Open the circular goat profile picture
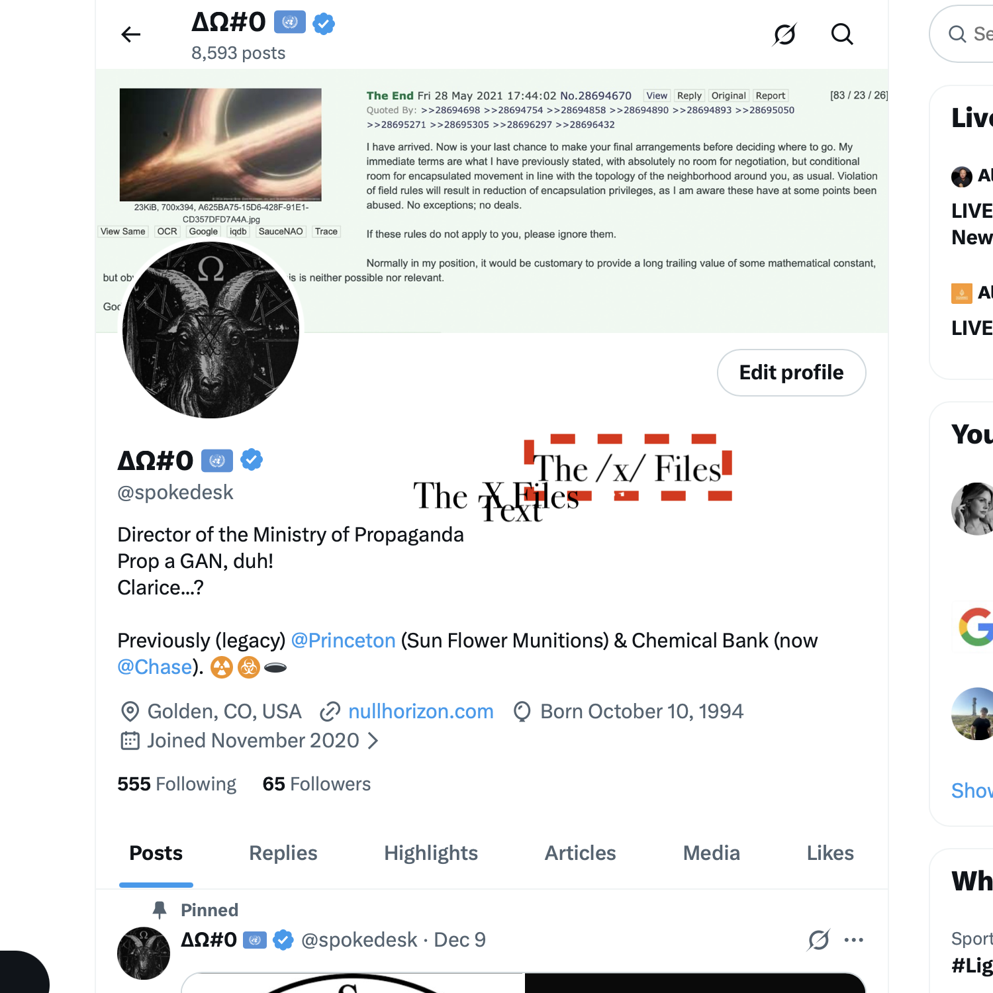Image resolution: width=993 pixels, height=993 pixels. coord(211,330)
